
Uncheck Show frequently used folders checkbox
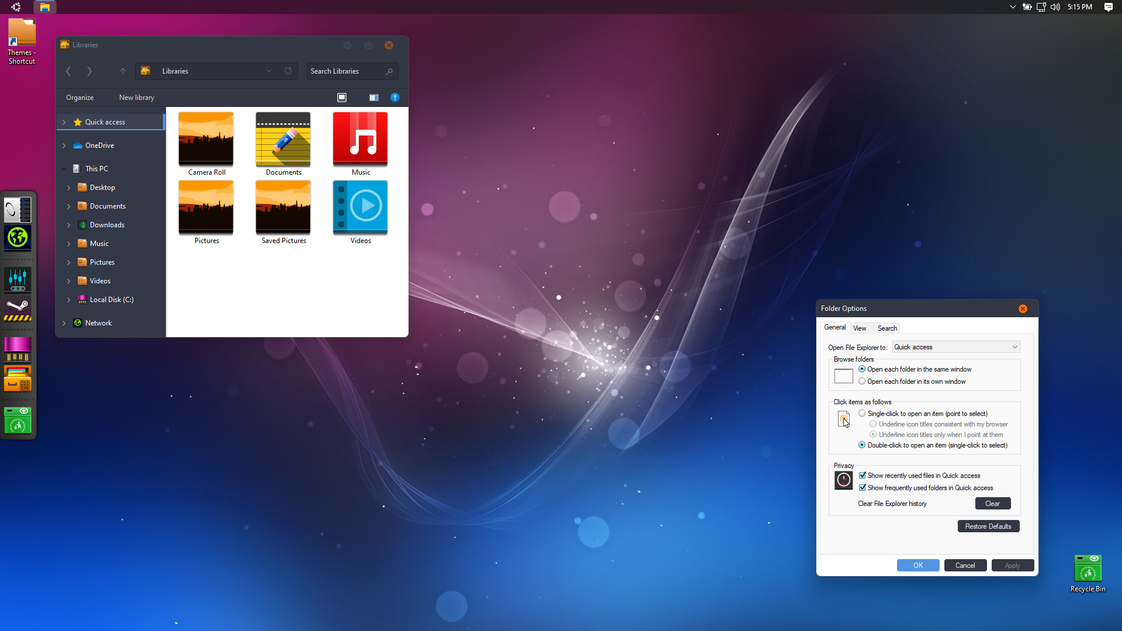coord(863,488)
